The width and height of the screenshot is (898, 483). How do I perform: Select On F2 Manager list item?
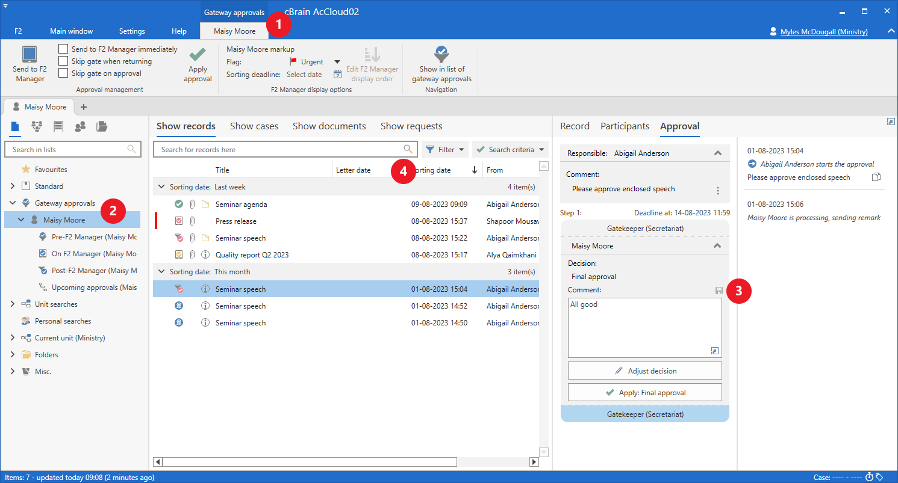coord(88,254)
